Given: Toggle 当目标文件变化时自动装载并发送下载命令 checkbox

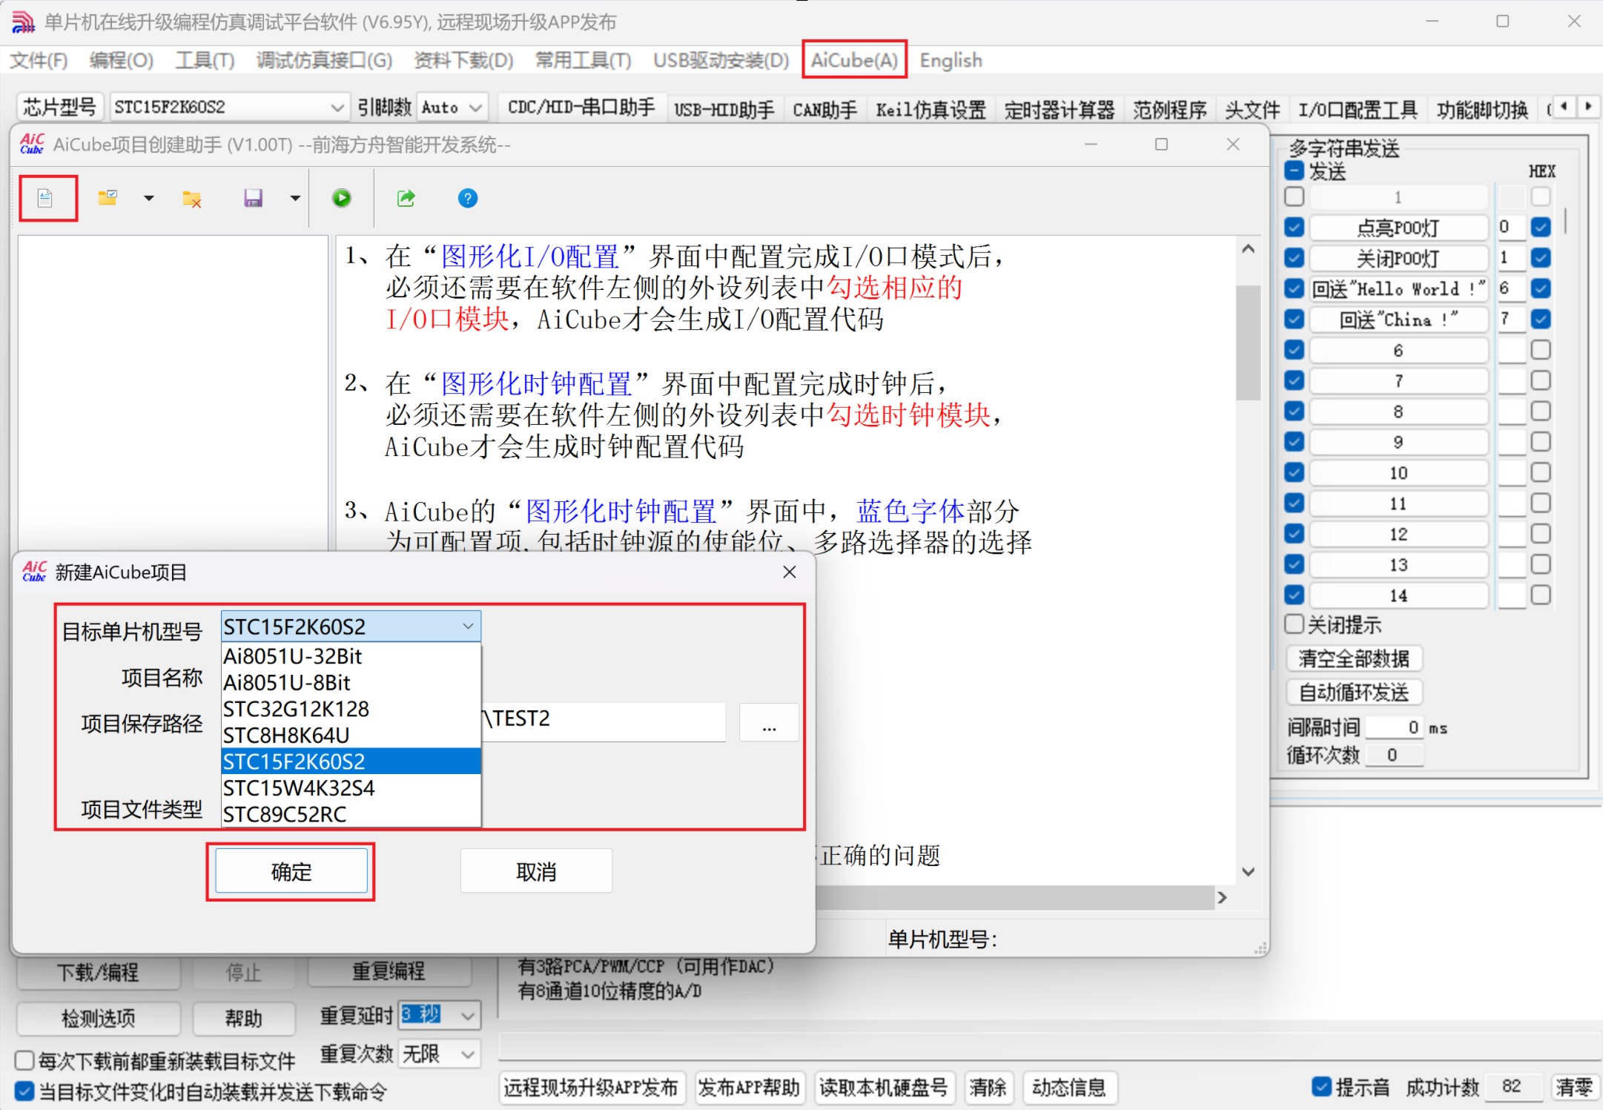Looking at the screenshot, I should [24, 1091].
